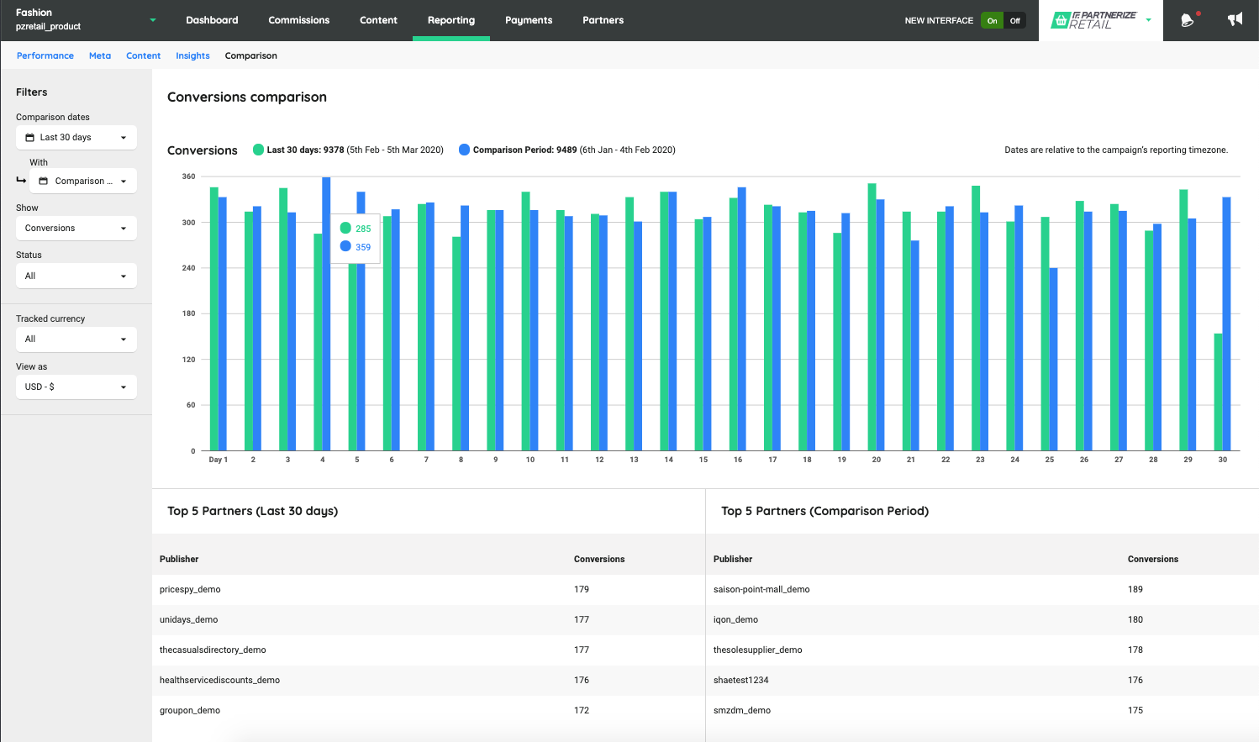
Task: Open the announcements megaphone icon
Action: 1235,19
